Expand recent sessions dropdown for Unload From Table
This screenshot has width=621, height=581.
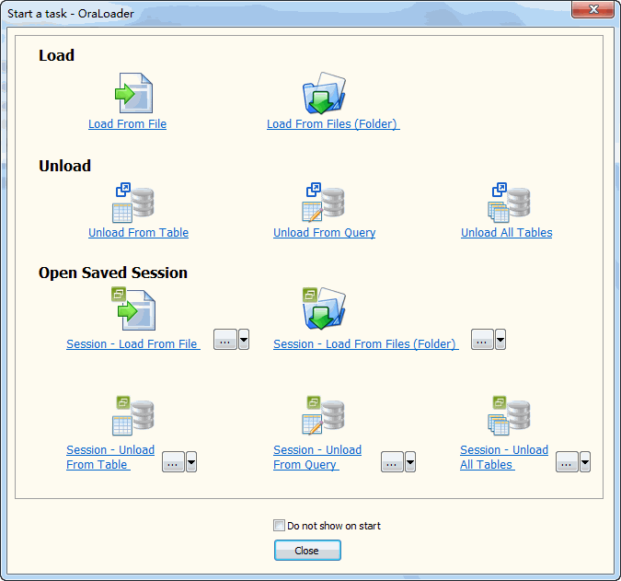[191, 461]
